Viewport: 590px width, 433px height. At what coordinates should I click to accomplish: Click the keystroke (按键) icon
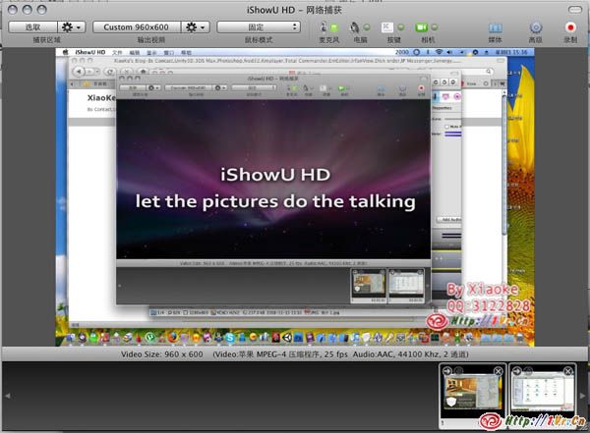pyautogui.click(x=388, y=27)
